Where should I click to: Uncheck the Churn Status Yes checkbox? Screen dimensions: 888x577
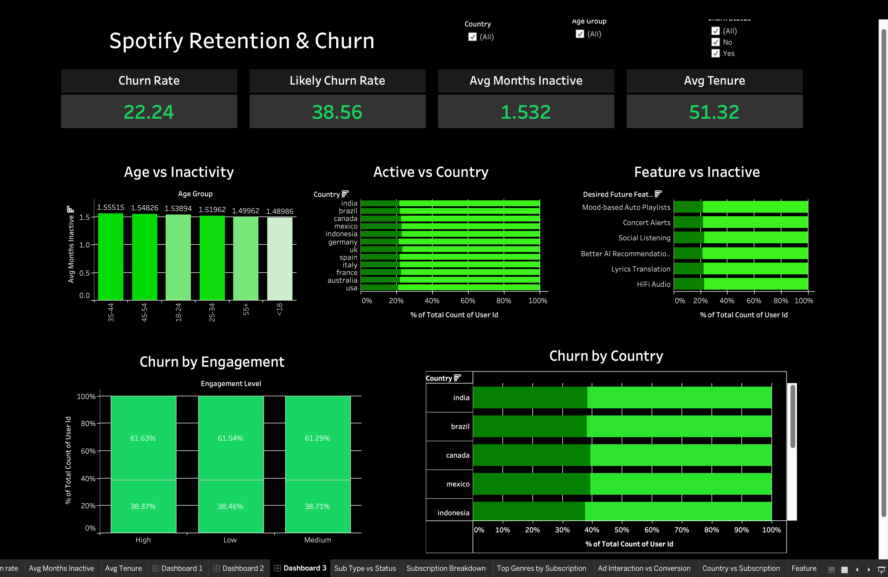[x=716, y=53]
